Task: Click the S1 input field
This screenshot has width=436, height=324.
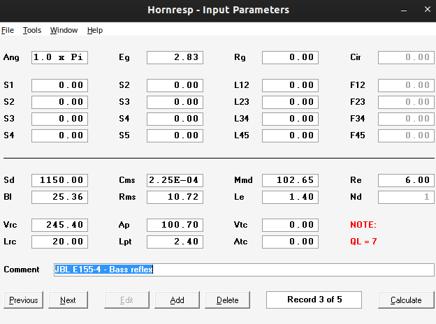Action: tap(60, 85)
